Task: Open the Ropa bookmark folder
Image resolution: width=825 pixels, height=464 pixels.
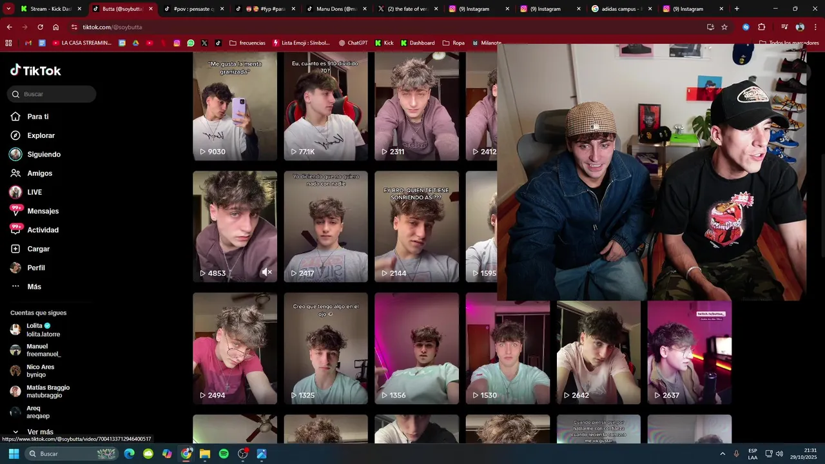Action: point(454,43)
